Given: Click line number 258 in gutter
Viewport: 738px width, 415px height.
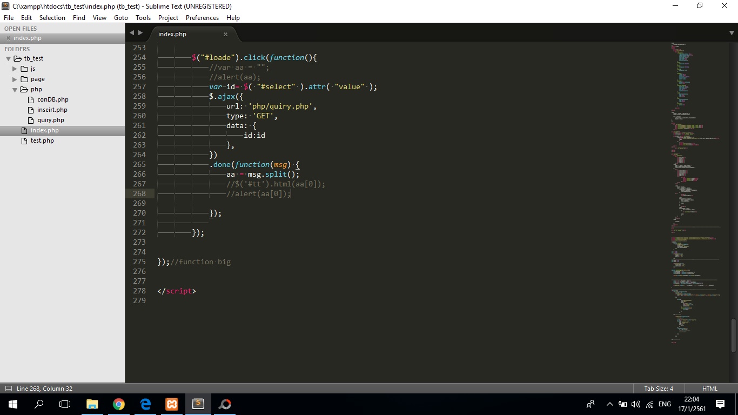Looking at the screenshot, I should [x=139, y=96].
